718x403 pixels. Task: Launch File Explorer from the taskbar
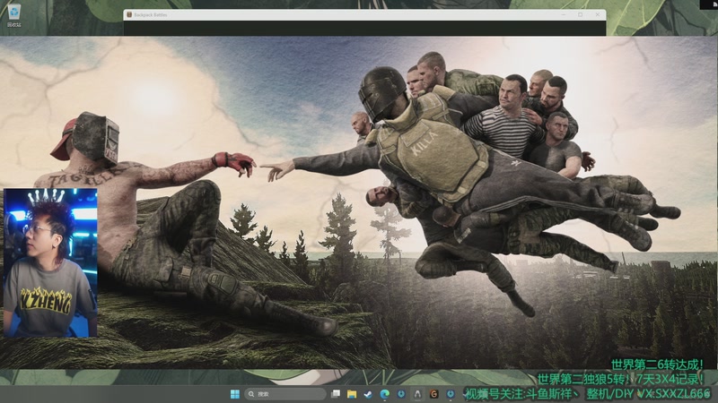click(x=352, y=394)
